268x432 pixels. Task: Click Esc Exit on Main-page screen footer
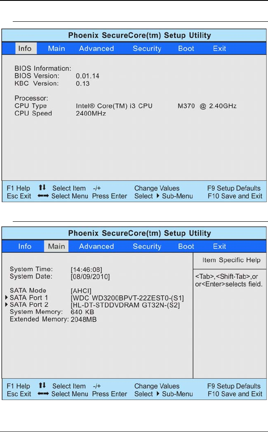pyautogui.click(x=19, y=394)
